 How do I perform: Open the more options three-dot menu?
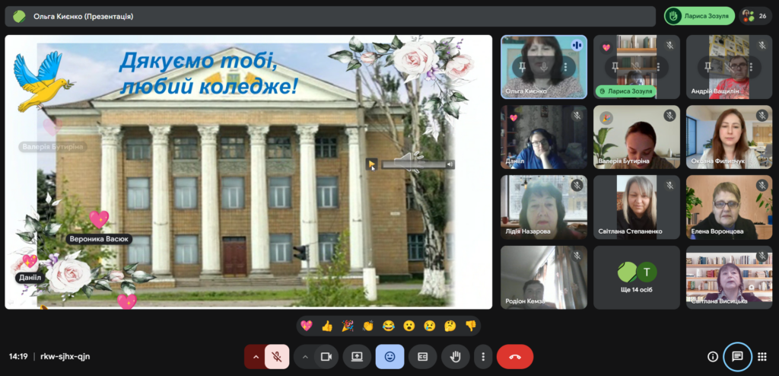coord(483,356)
